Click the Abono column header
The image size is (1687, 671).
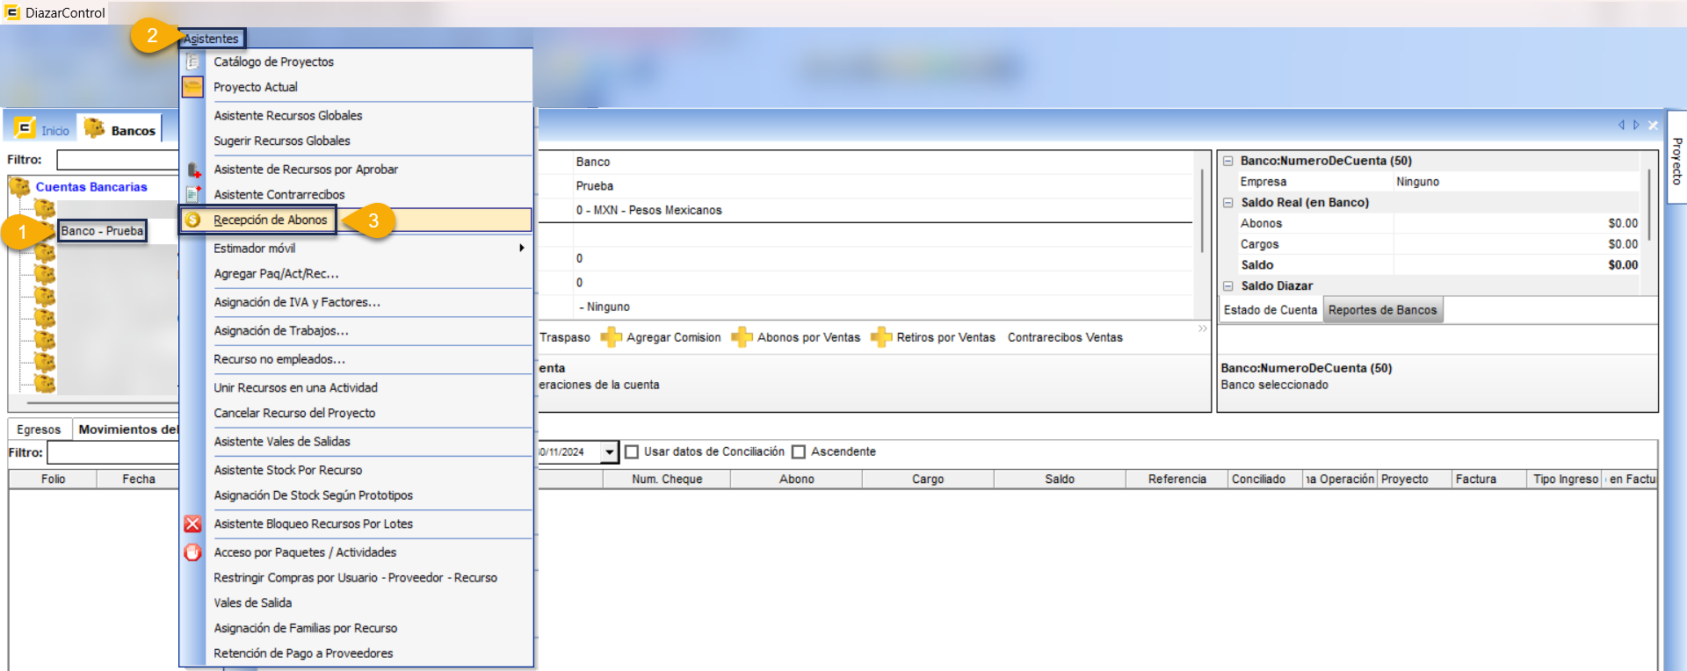pos(796,480)
